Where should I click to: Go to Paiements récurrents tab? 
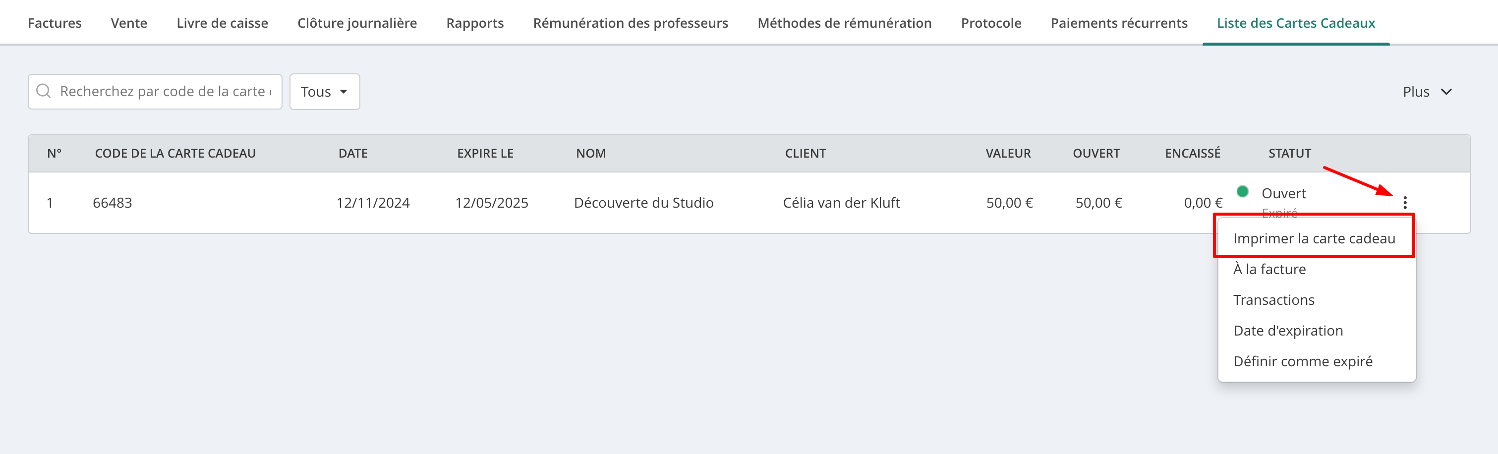1119,23
